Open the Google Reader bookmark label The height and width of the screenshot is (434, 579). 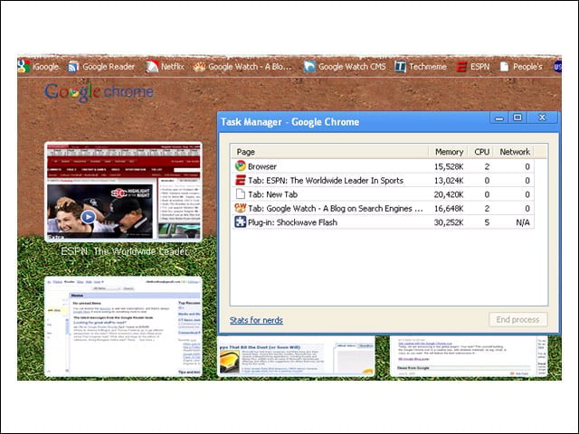(109, 67)
